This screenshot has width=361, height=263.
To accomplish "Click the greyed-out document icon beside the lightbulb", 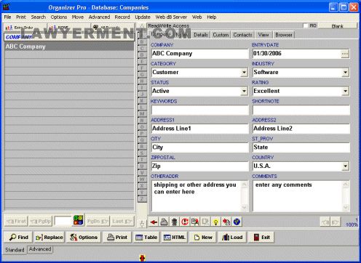I will coord(205,222).
